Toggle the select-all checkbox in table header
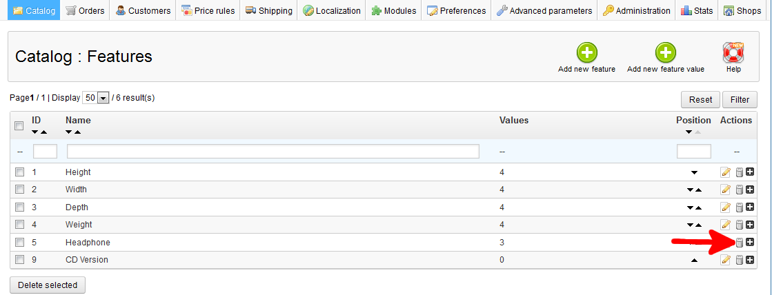Screen dimensions: 772x295 [x=20, y=125]
